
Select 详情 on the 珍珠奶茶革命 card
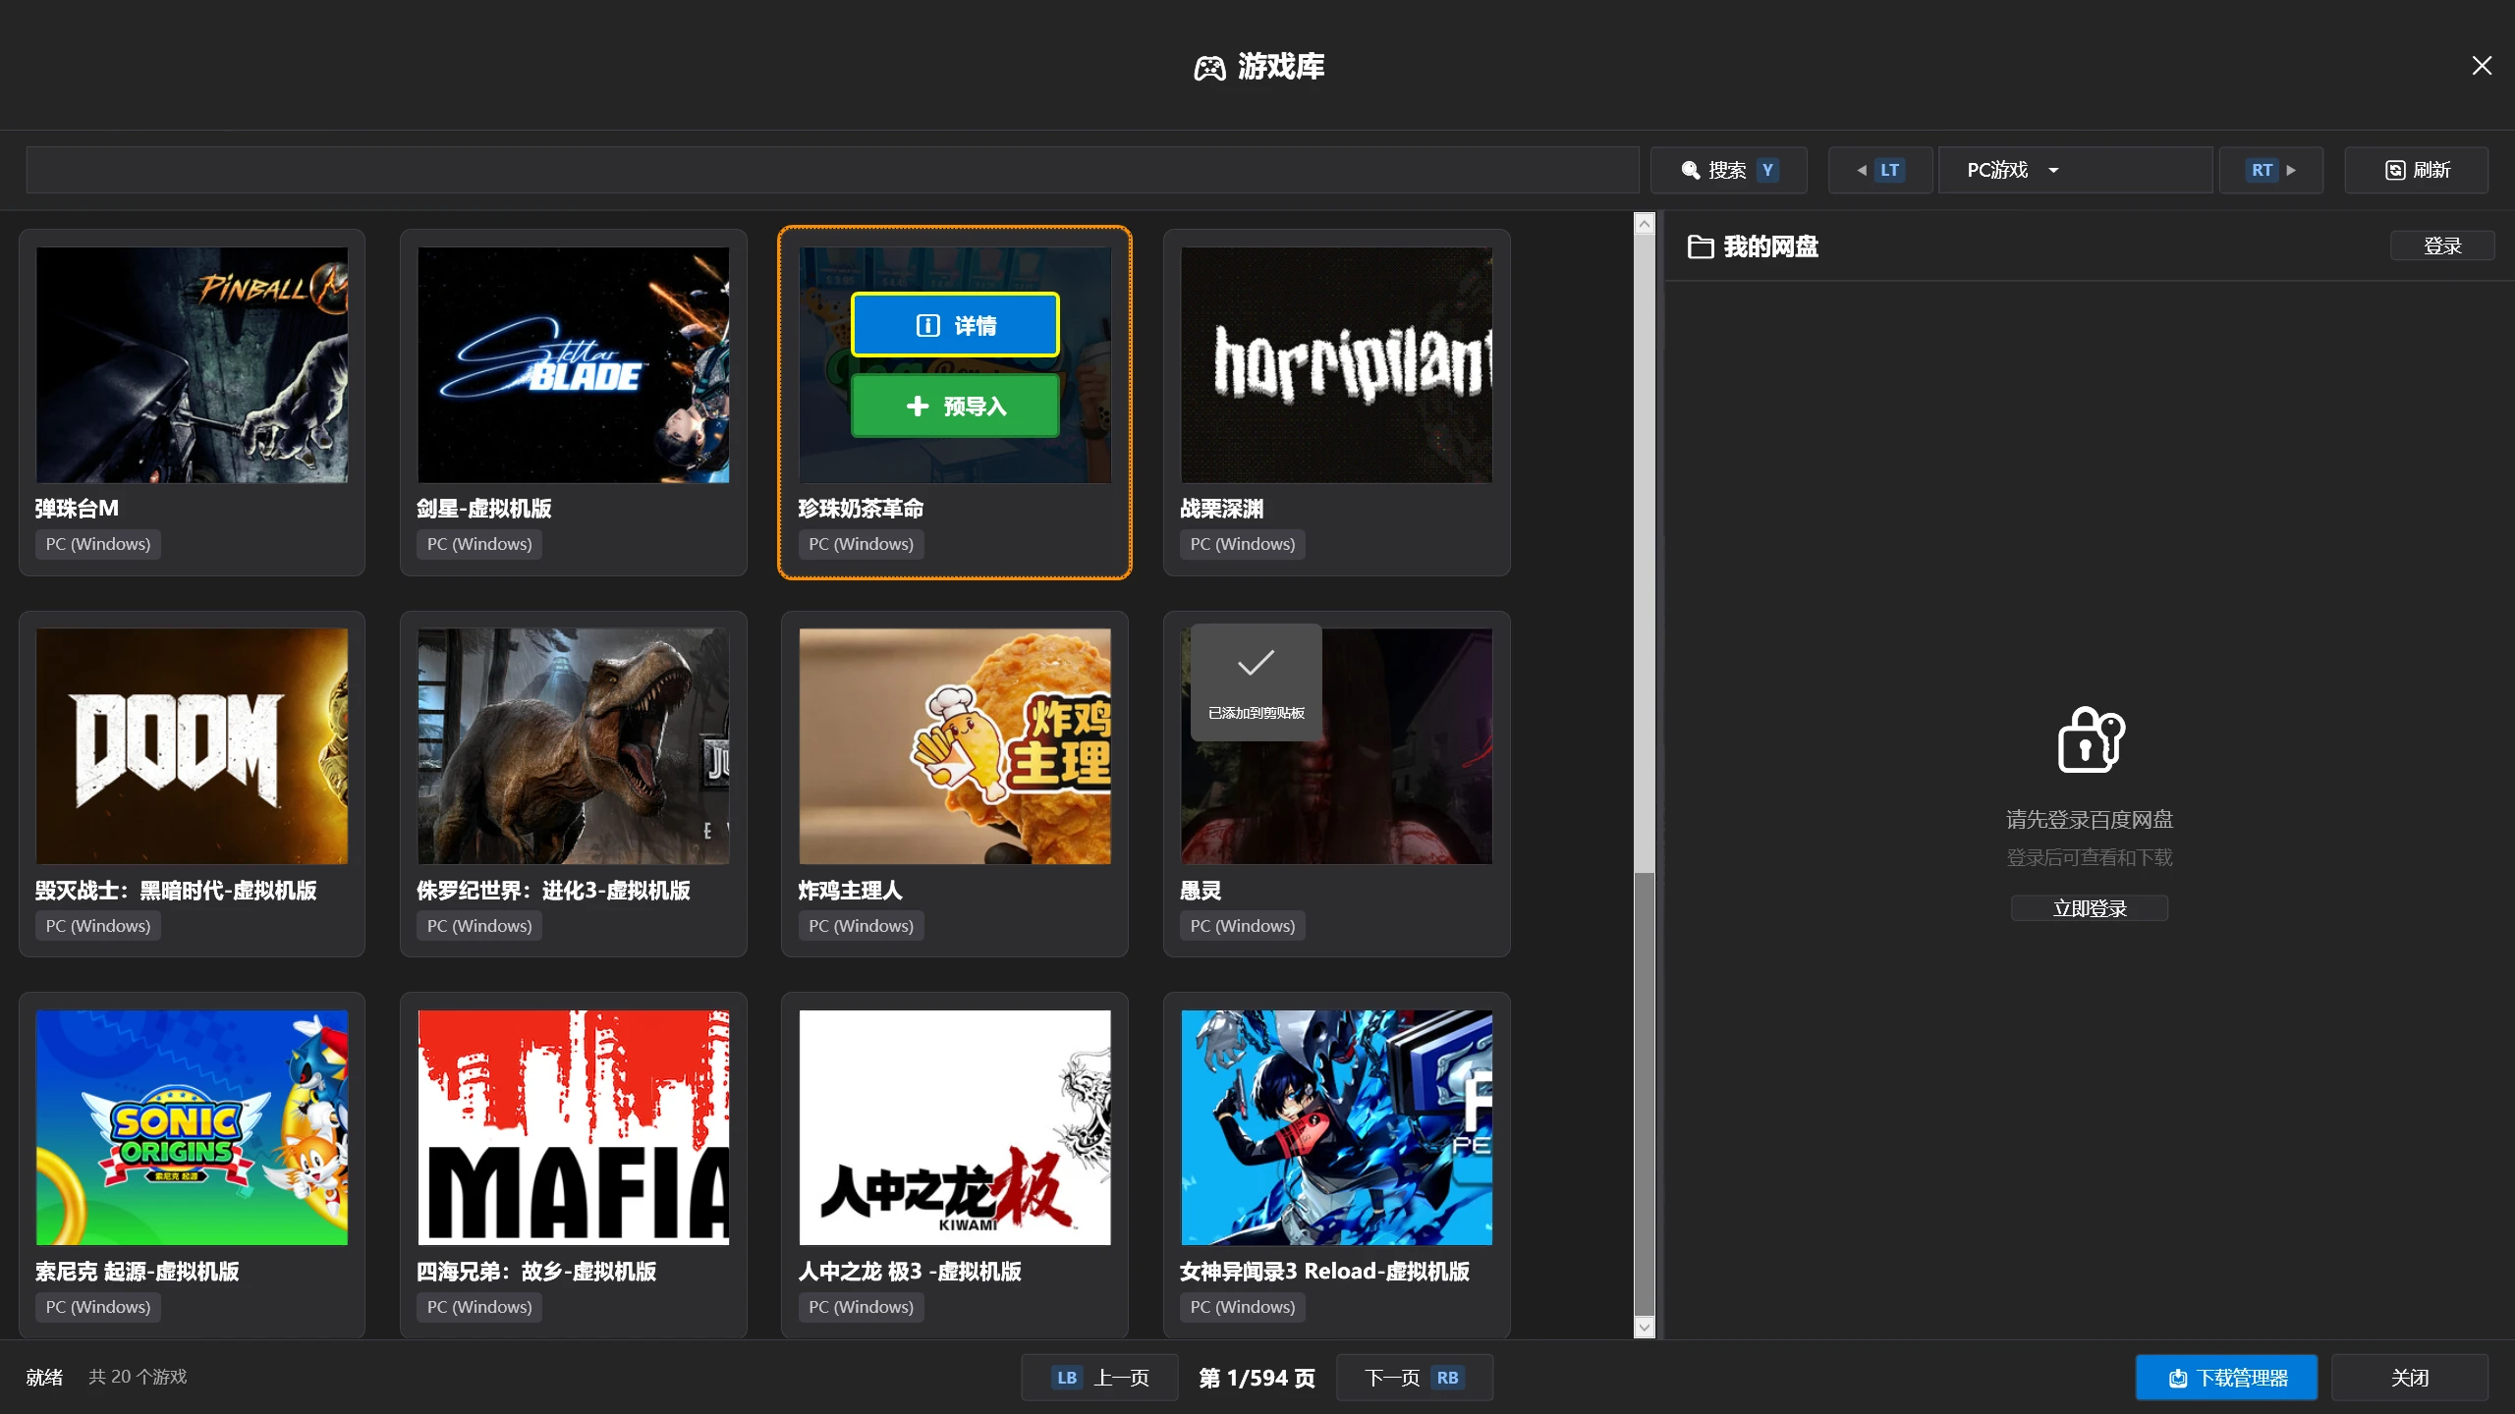954,323
